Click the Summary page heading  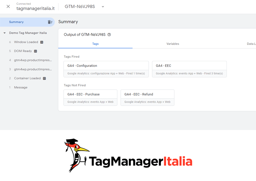tap(68, 22)
